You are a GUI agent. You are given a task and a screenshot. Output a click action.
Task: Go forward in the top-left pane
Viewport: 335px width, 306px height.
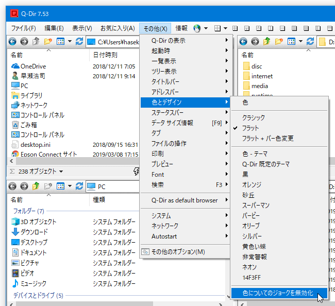[x=24, y=41]
